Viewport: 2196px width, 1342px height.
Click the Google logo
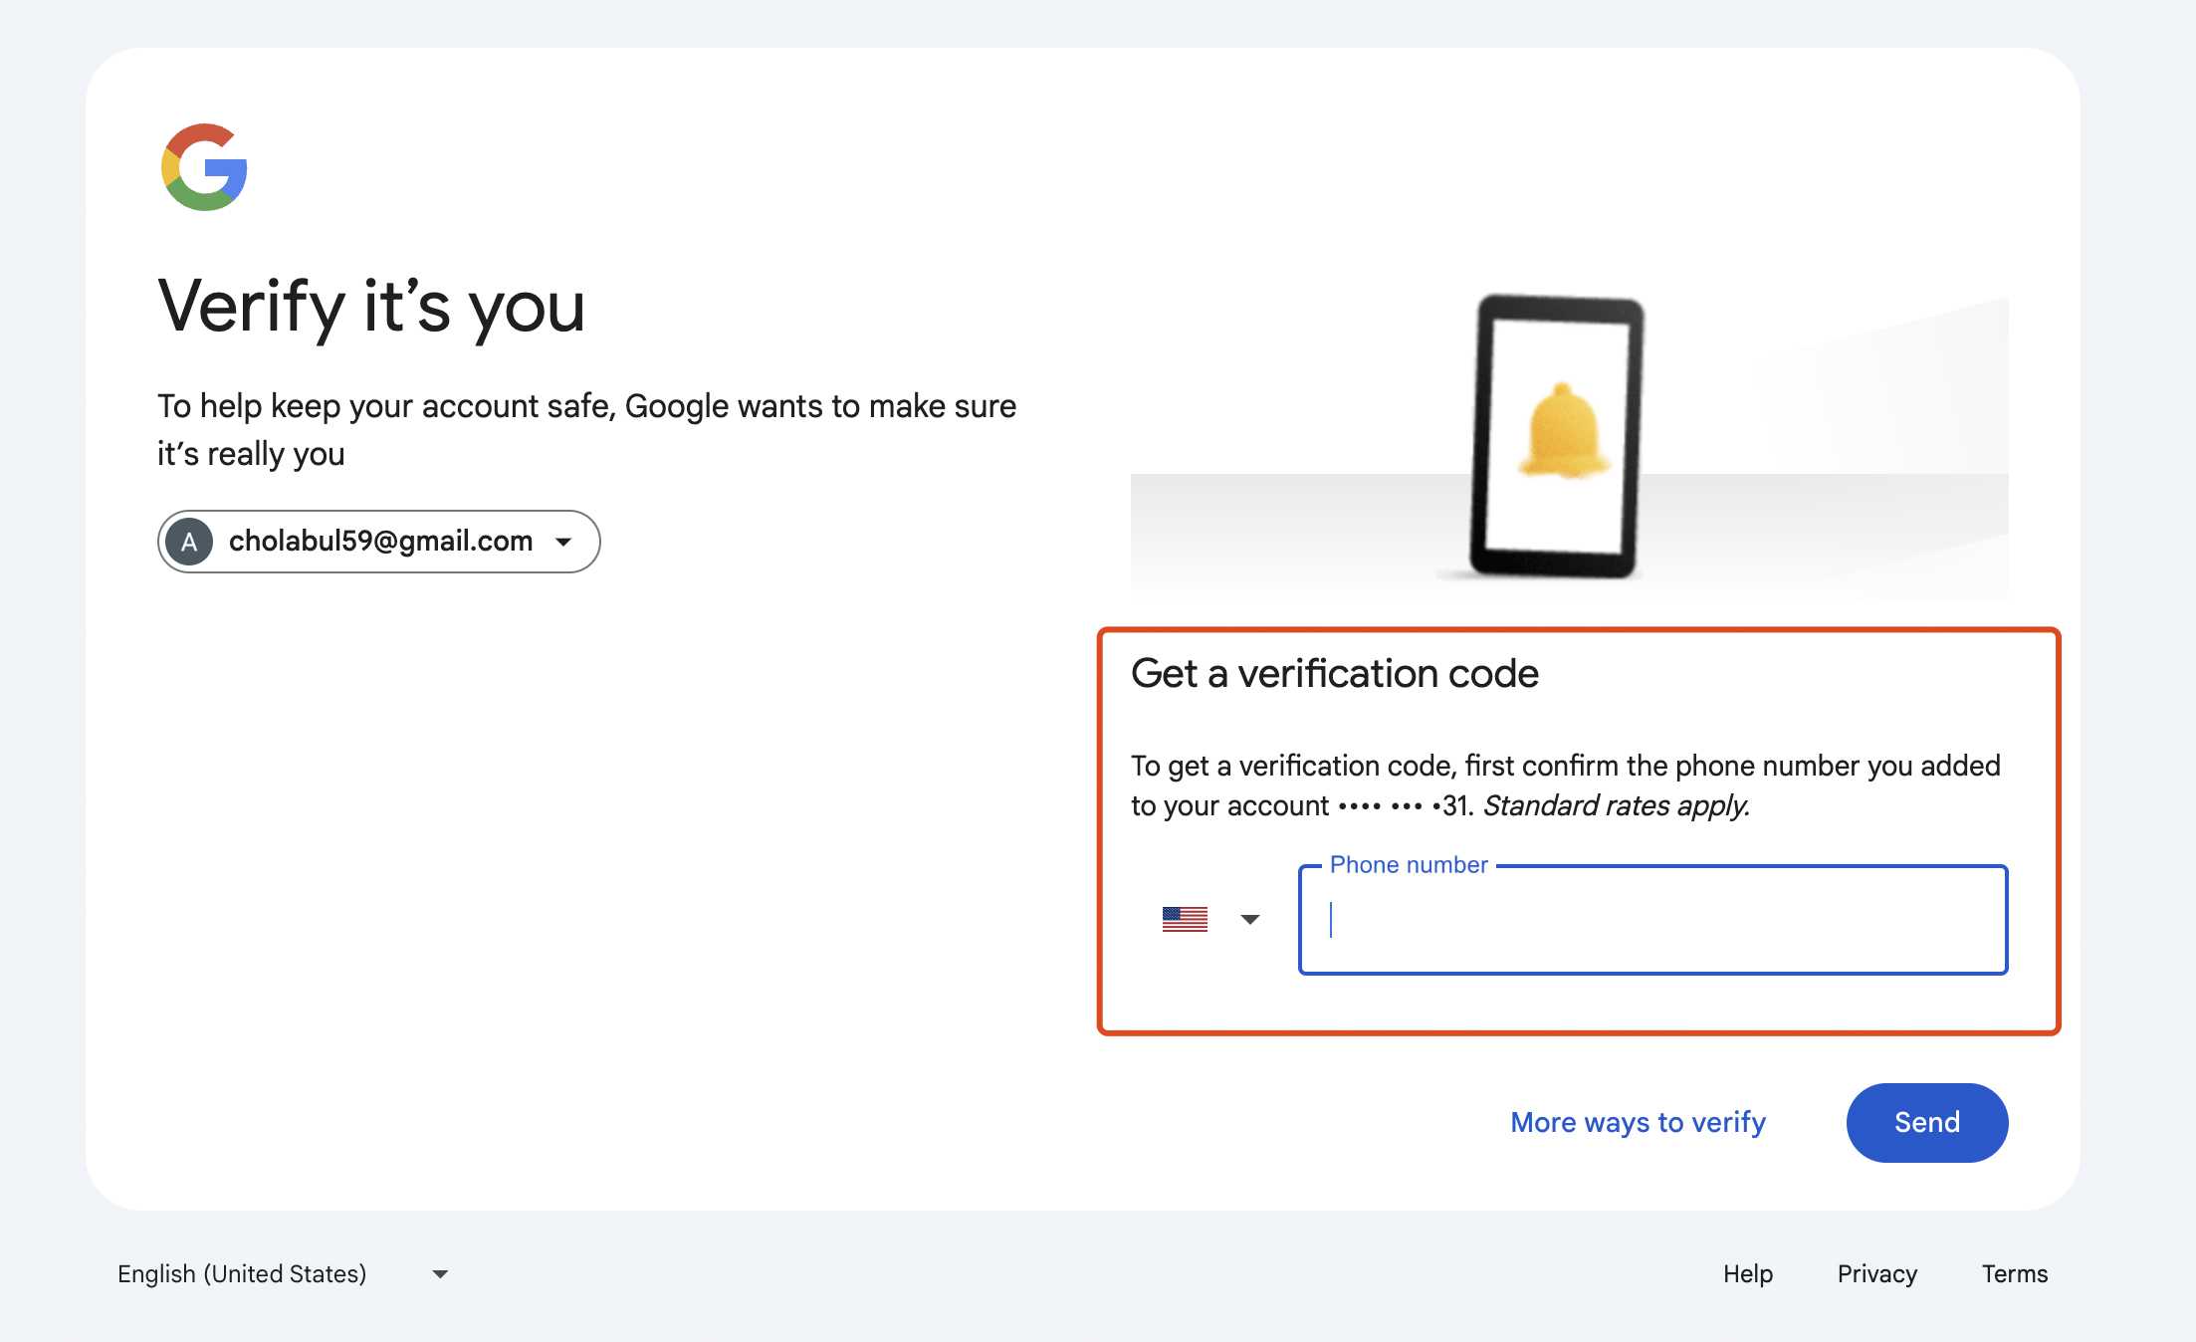pyautogui.click(x=204, y=167)
